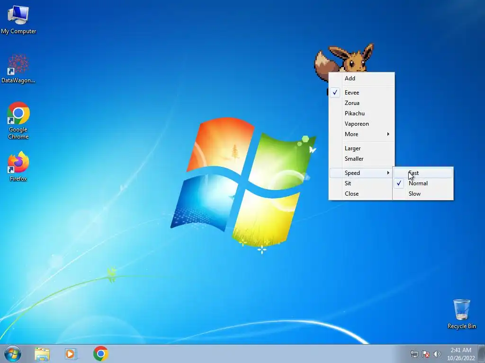Image resolution: width=485 pixels, height=363 pixels.
Task: Open Chrome from the taskbar
Action: [x=100, y=354]
